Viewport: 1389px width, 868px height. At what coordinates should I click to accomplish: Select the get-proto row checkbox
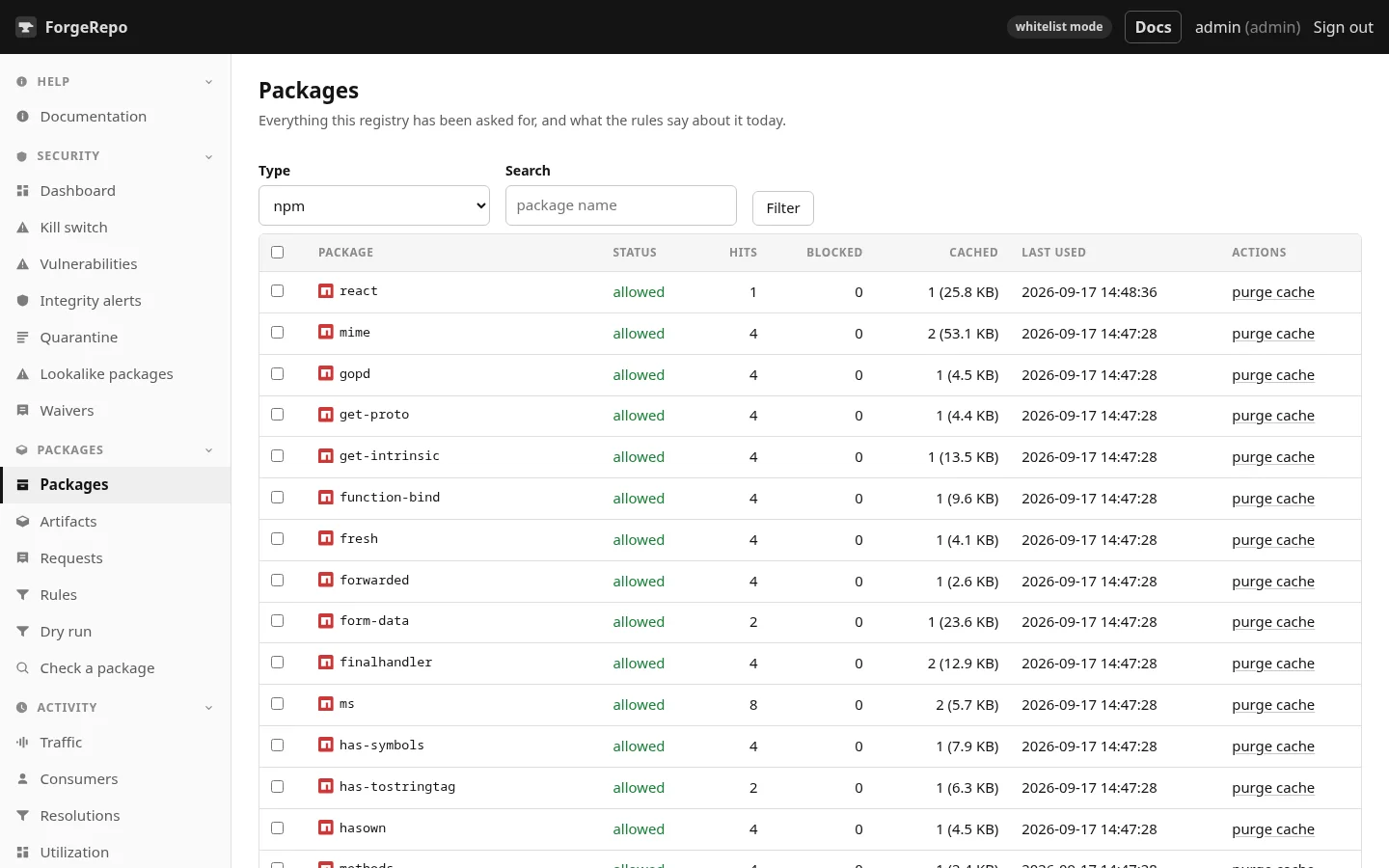[x=278, y=415]
